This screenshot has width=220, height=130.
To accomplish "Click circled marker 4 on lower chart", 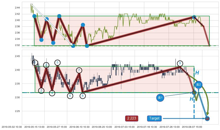I will 52,93.
